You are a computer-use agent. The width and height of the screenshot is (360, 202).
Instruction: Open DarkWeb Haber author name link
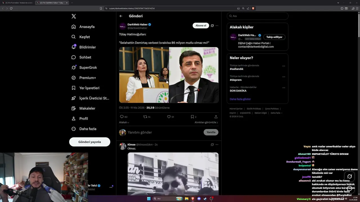point(138,24)
